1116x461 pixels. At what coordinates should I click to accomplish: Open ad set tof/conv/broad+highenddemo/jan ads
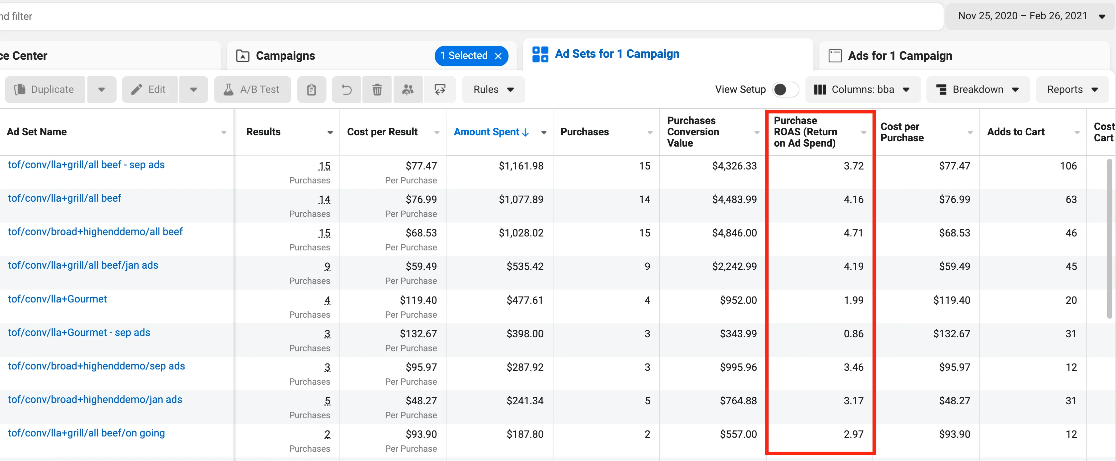[95, 400]
